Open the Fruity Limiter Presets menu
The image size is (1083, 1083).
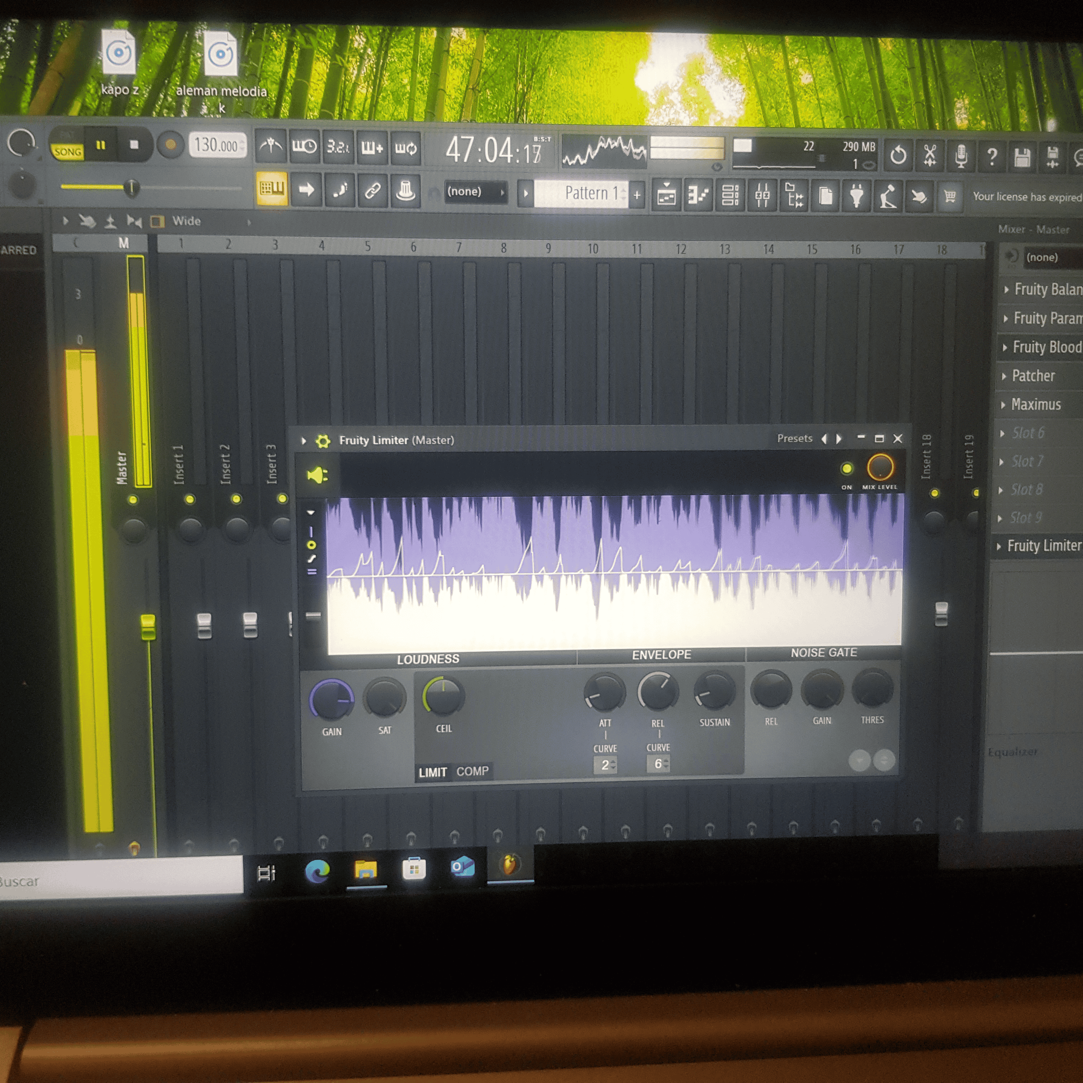pyautogui.click(x=794, y=438)
